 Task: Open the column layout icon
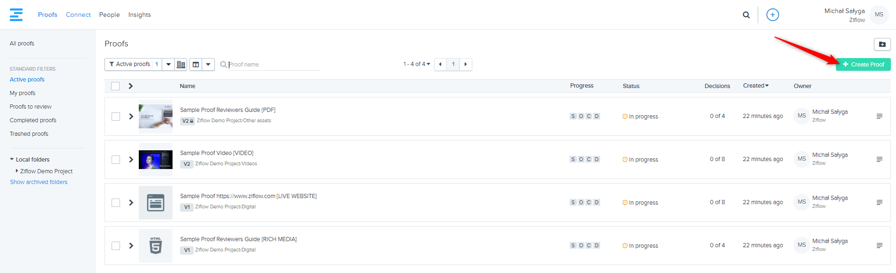pos(196,64)
